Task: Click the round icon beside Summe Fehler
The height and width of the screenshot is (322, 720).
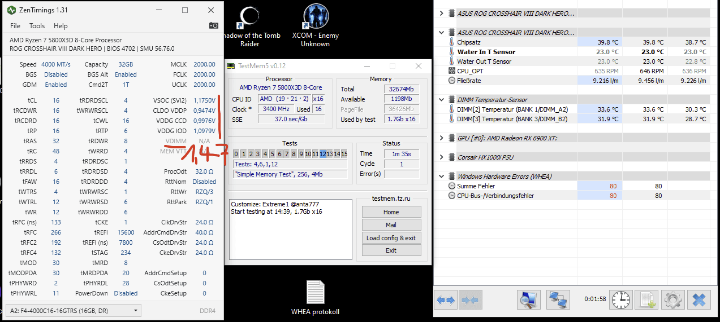Action: (451, 186)
